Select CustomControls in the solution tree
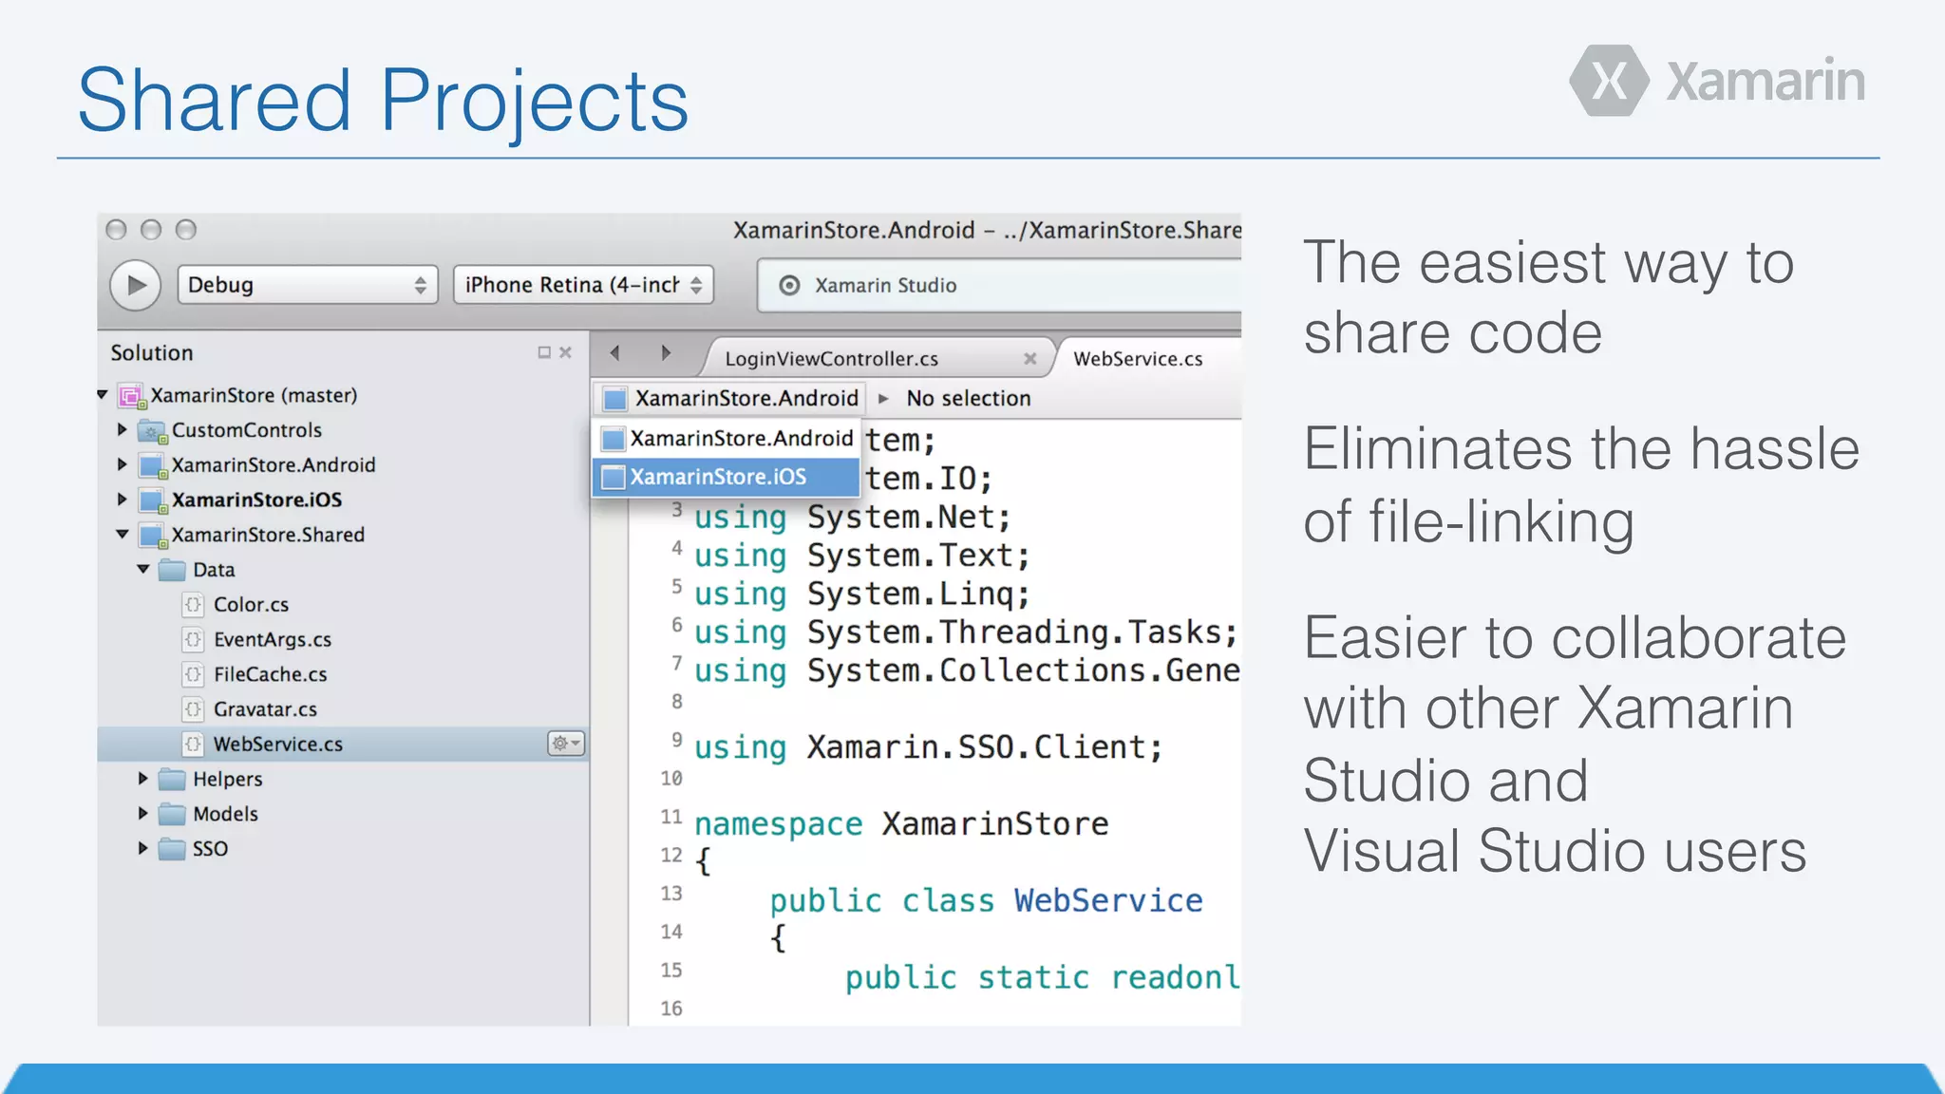Screen dimensions: 1945x1094 tap(247, 430)
